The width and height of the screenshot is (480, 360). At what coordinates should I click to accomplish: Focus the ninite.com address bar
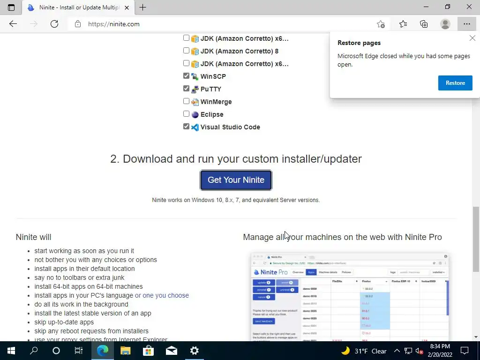[226, 24]
